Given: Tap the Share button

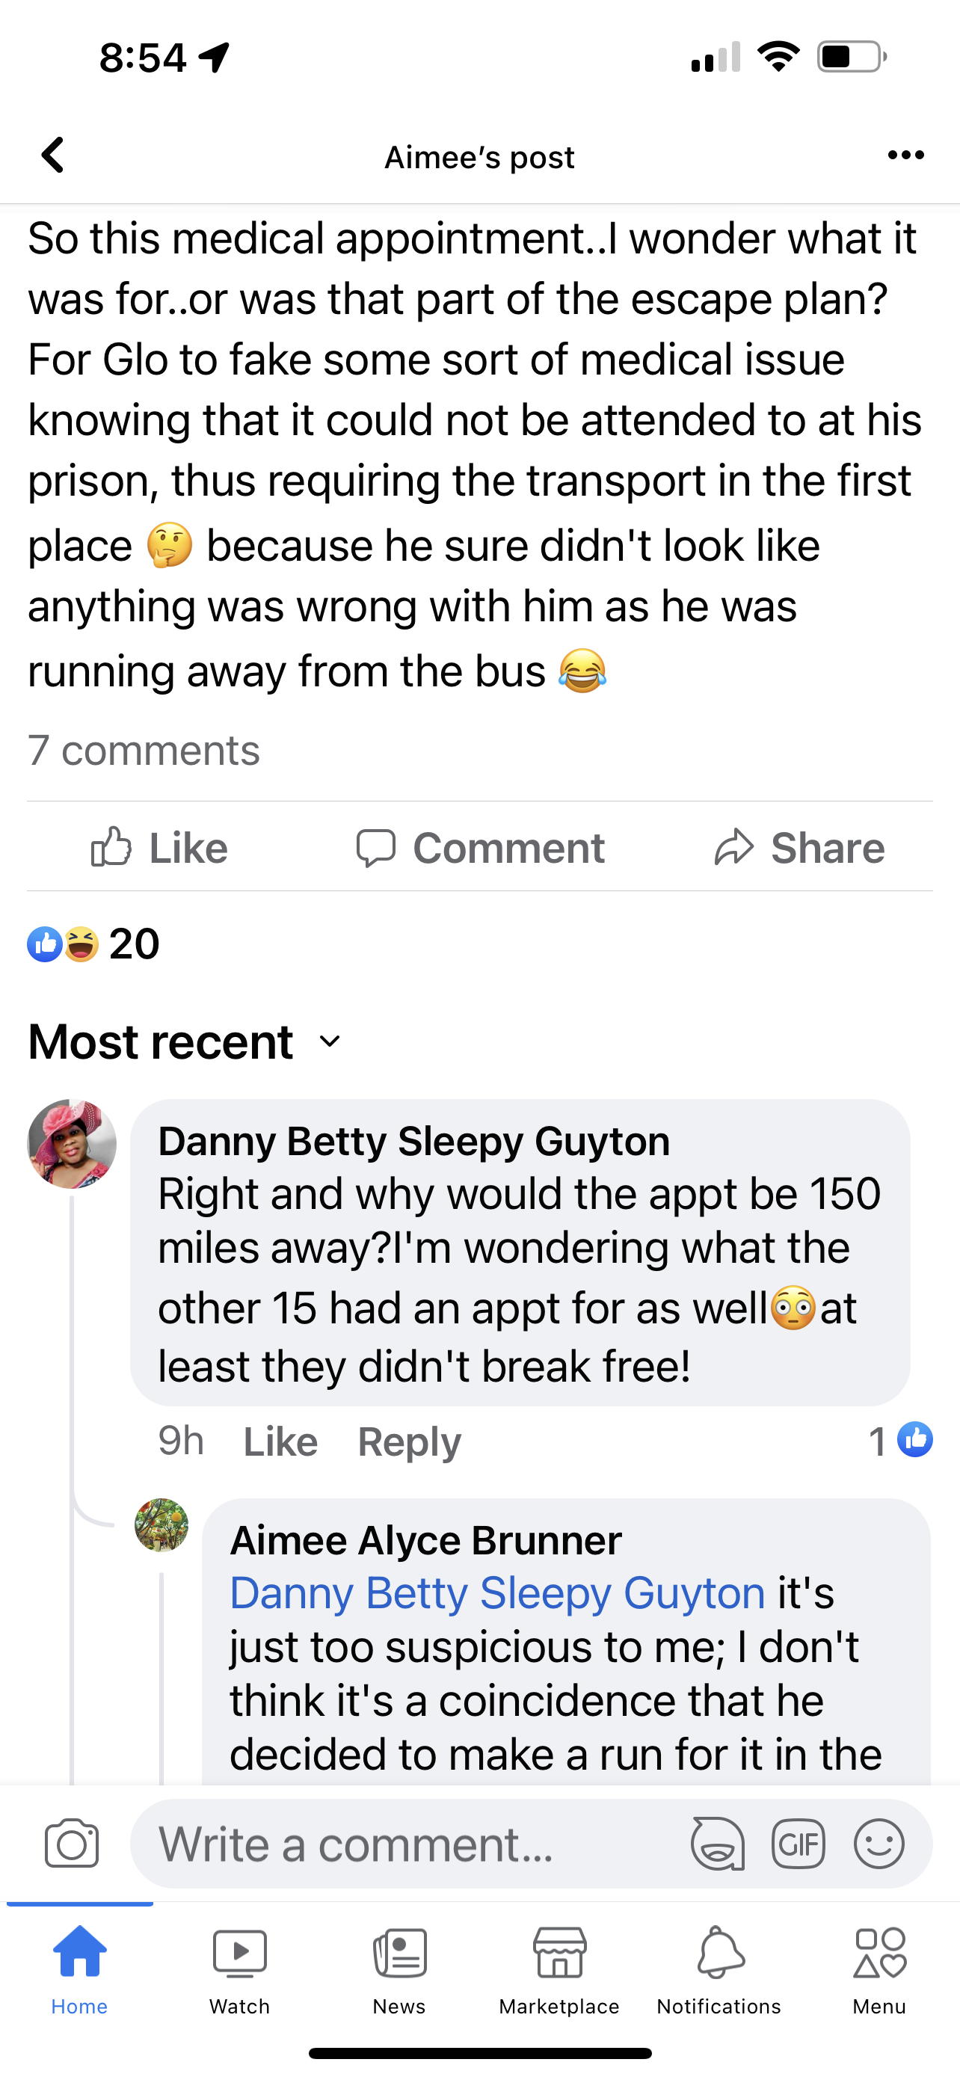Looking at the screenshot, I should pos(799,847).
